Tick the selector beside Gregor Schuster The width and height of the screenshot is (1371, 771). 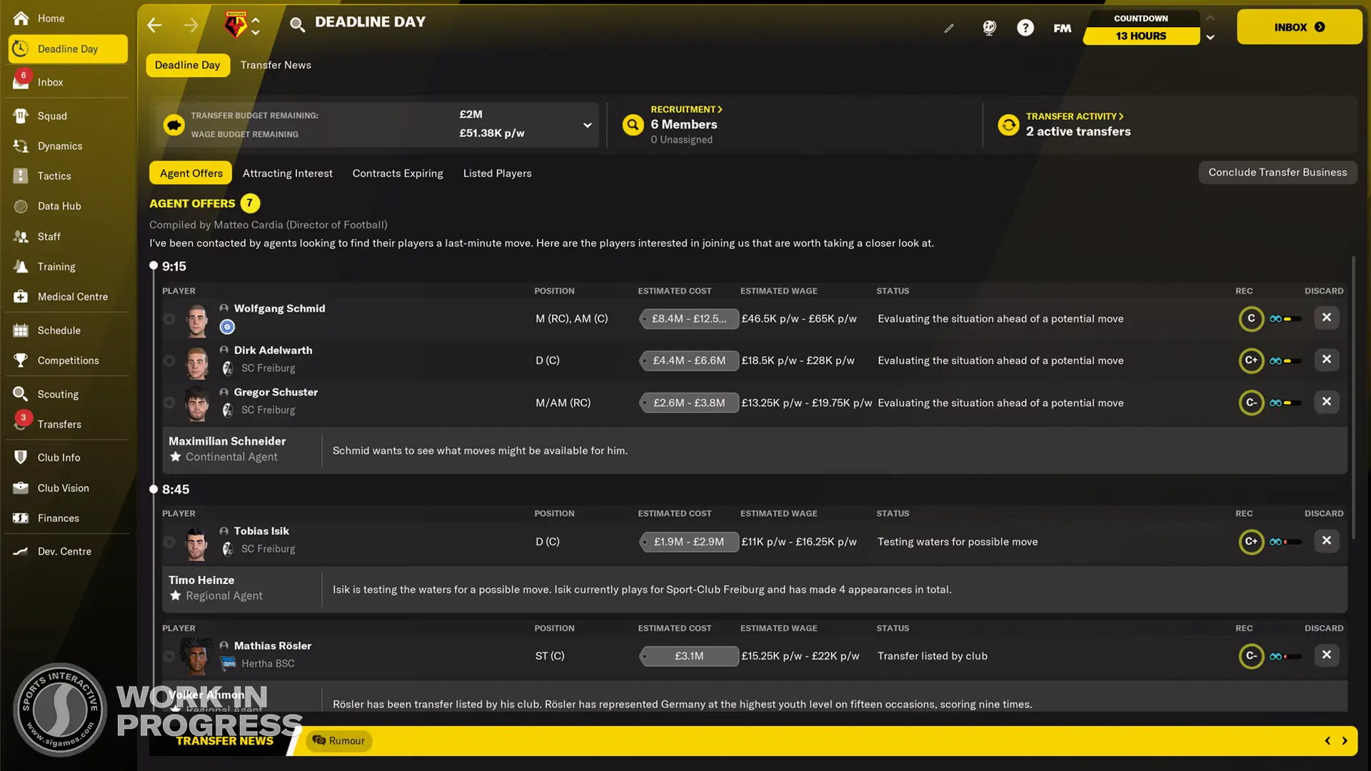point(169,403)
